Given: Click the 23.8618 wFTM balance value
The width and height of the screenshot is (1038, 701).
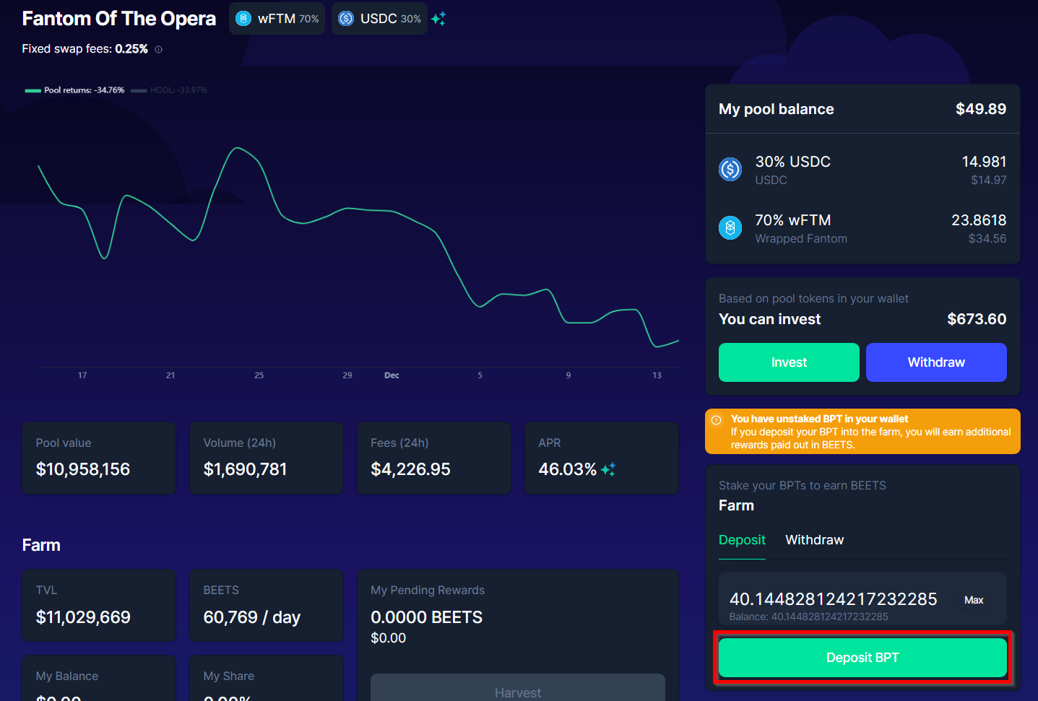Looking at the screenshot, I should [x=979, y=220].
